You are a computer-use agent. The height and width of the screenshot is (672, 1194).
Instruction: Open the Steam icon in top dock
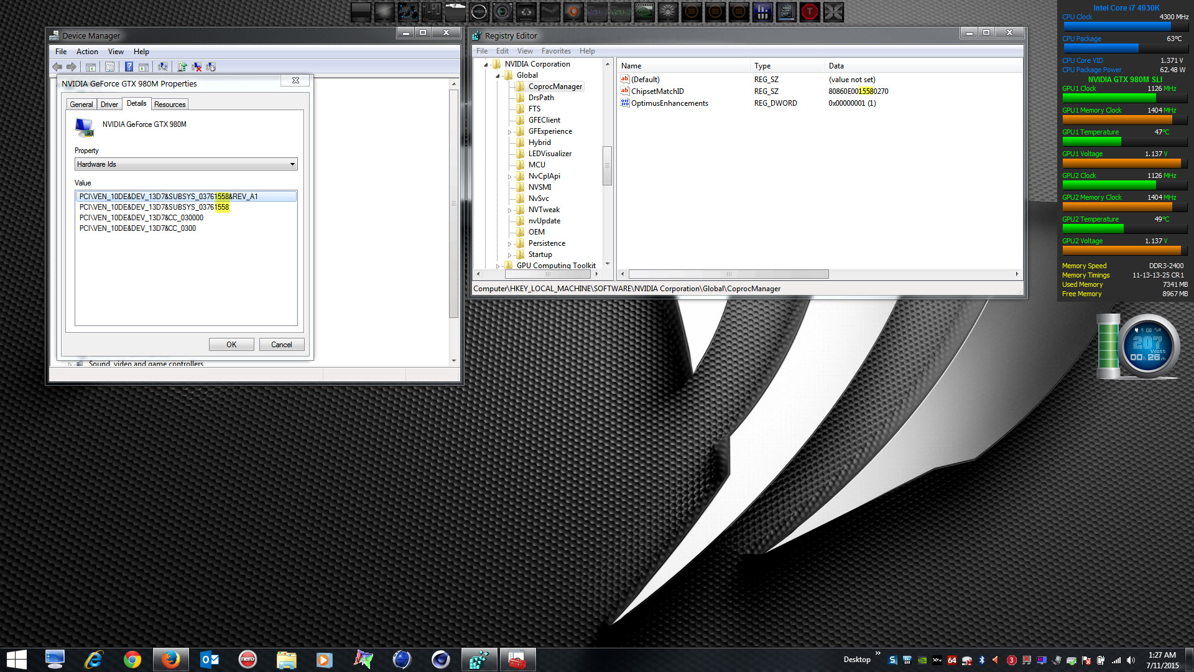tap(550, 12)
